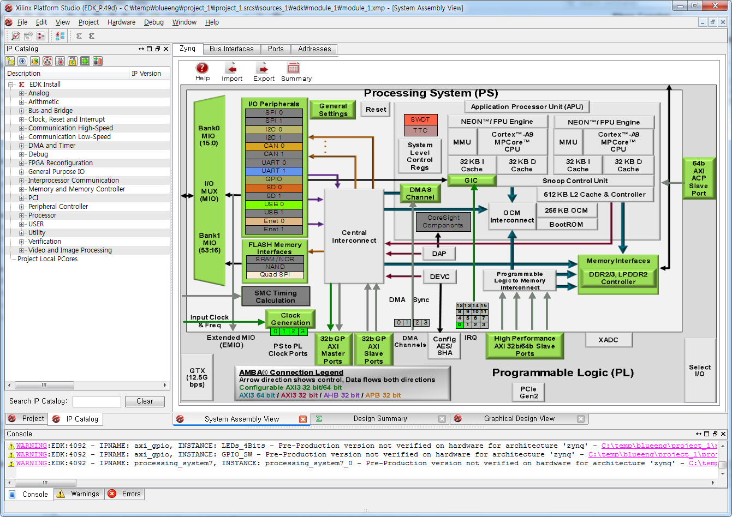Click the generate netlist block toolbar icon
Image resolution: width=732 pixels, height=517 pixels.
click(x=41, y=36)
